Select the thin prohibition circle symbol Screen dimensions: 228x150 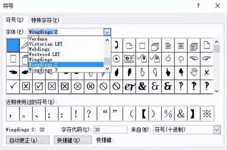[x=103, y=86]
